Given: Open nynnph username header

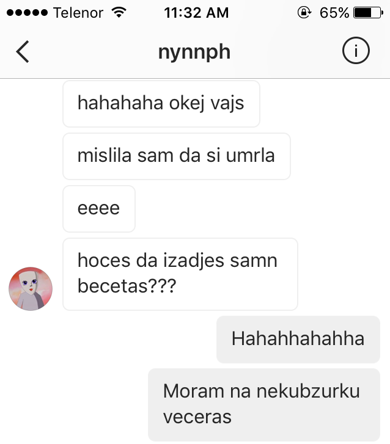Looking at the screenshot, I should (194, 52).
